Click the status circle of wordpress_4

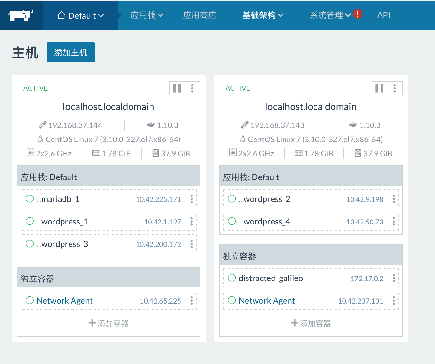click(x=232, y=221)
